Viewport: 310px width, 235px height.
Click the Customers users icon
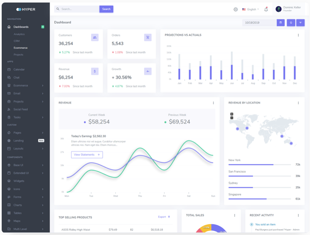coord(95,37)
